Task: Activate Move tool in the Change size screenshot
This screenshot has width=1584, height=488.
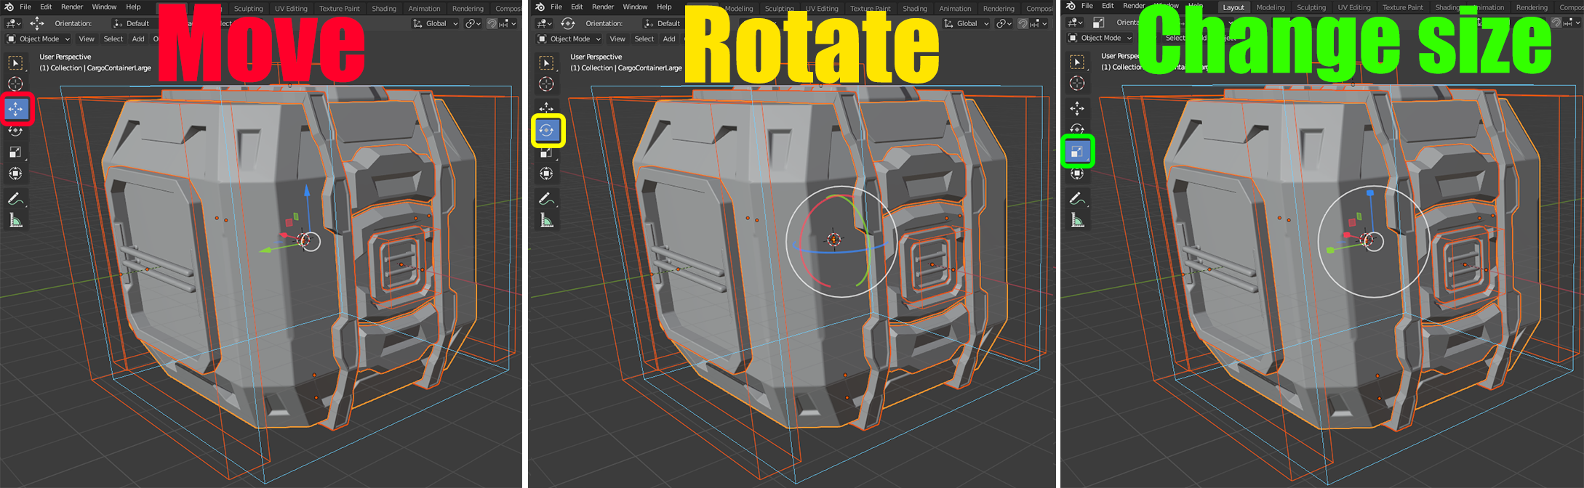Action: pyautogui.click(x=1078, y=108)
